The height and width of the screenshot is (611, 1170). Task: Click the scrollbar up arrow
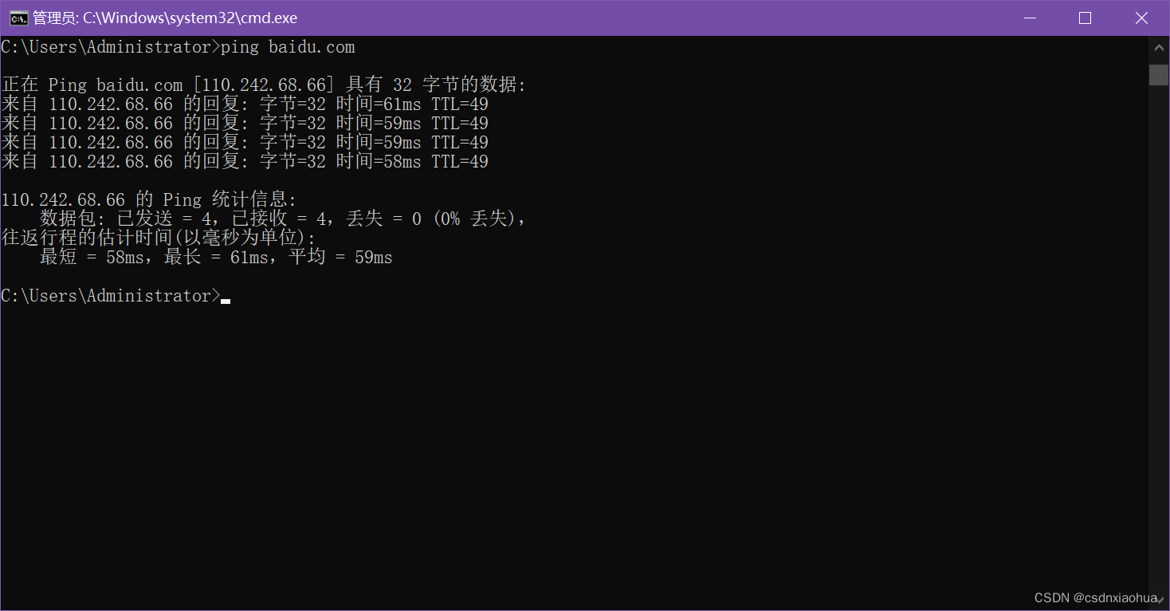(1159, 46)
